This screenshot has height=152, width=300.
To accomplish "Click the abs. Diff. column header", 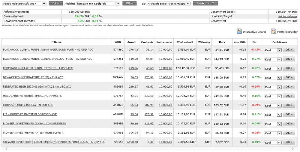I will (240, 42).
